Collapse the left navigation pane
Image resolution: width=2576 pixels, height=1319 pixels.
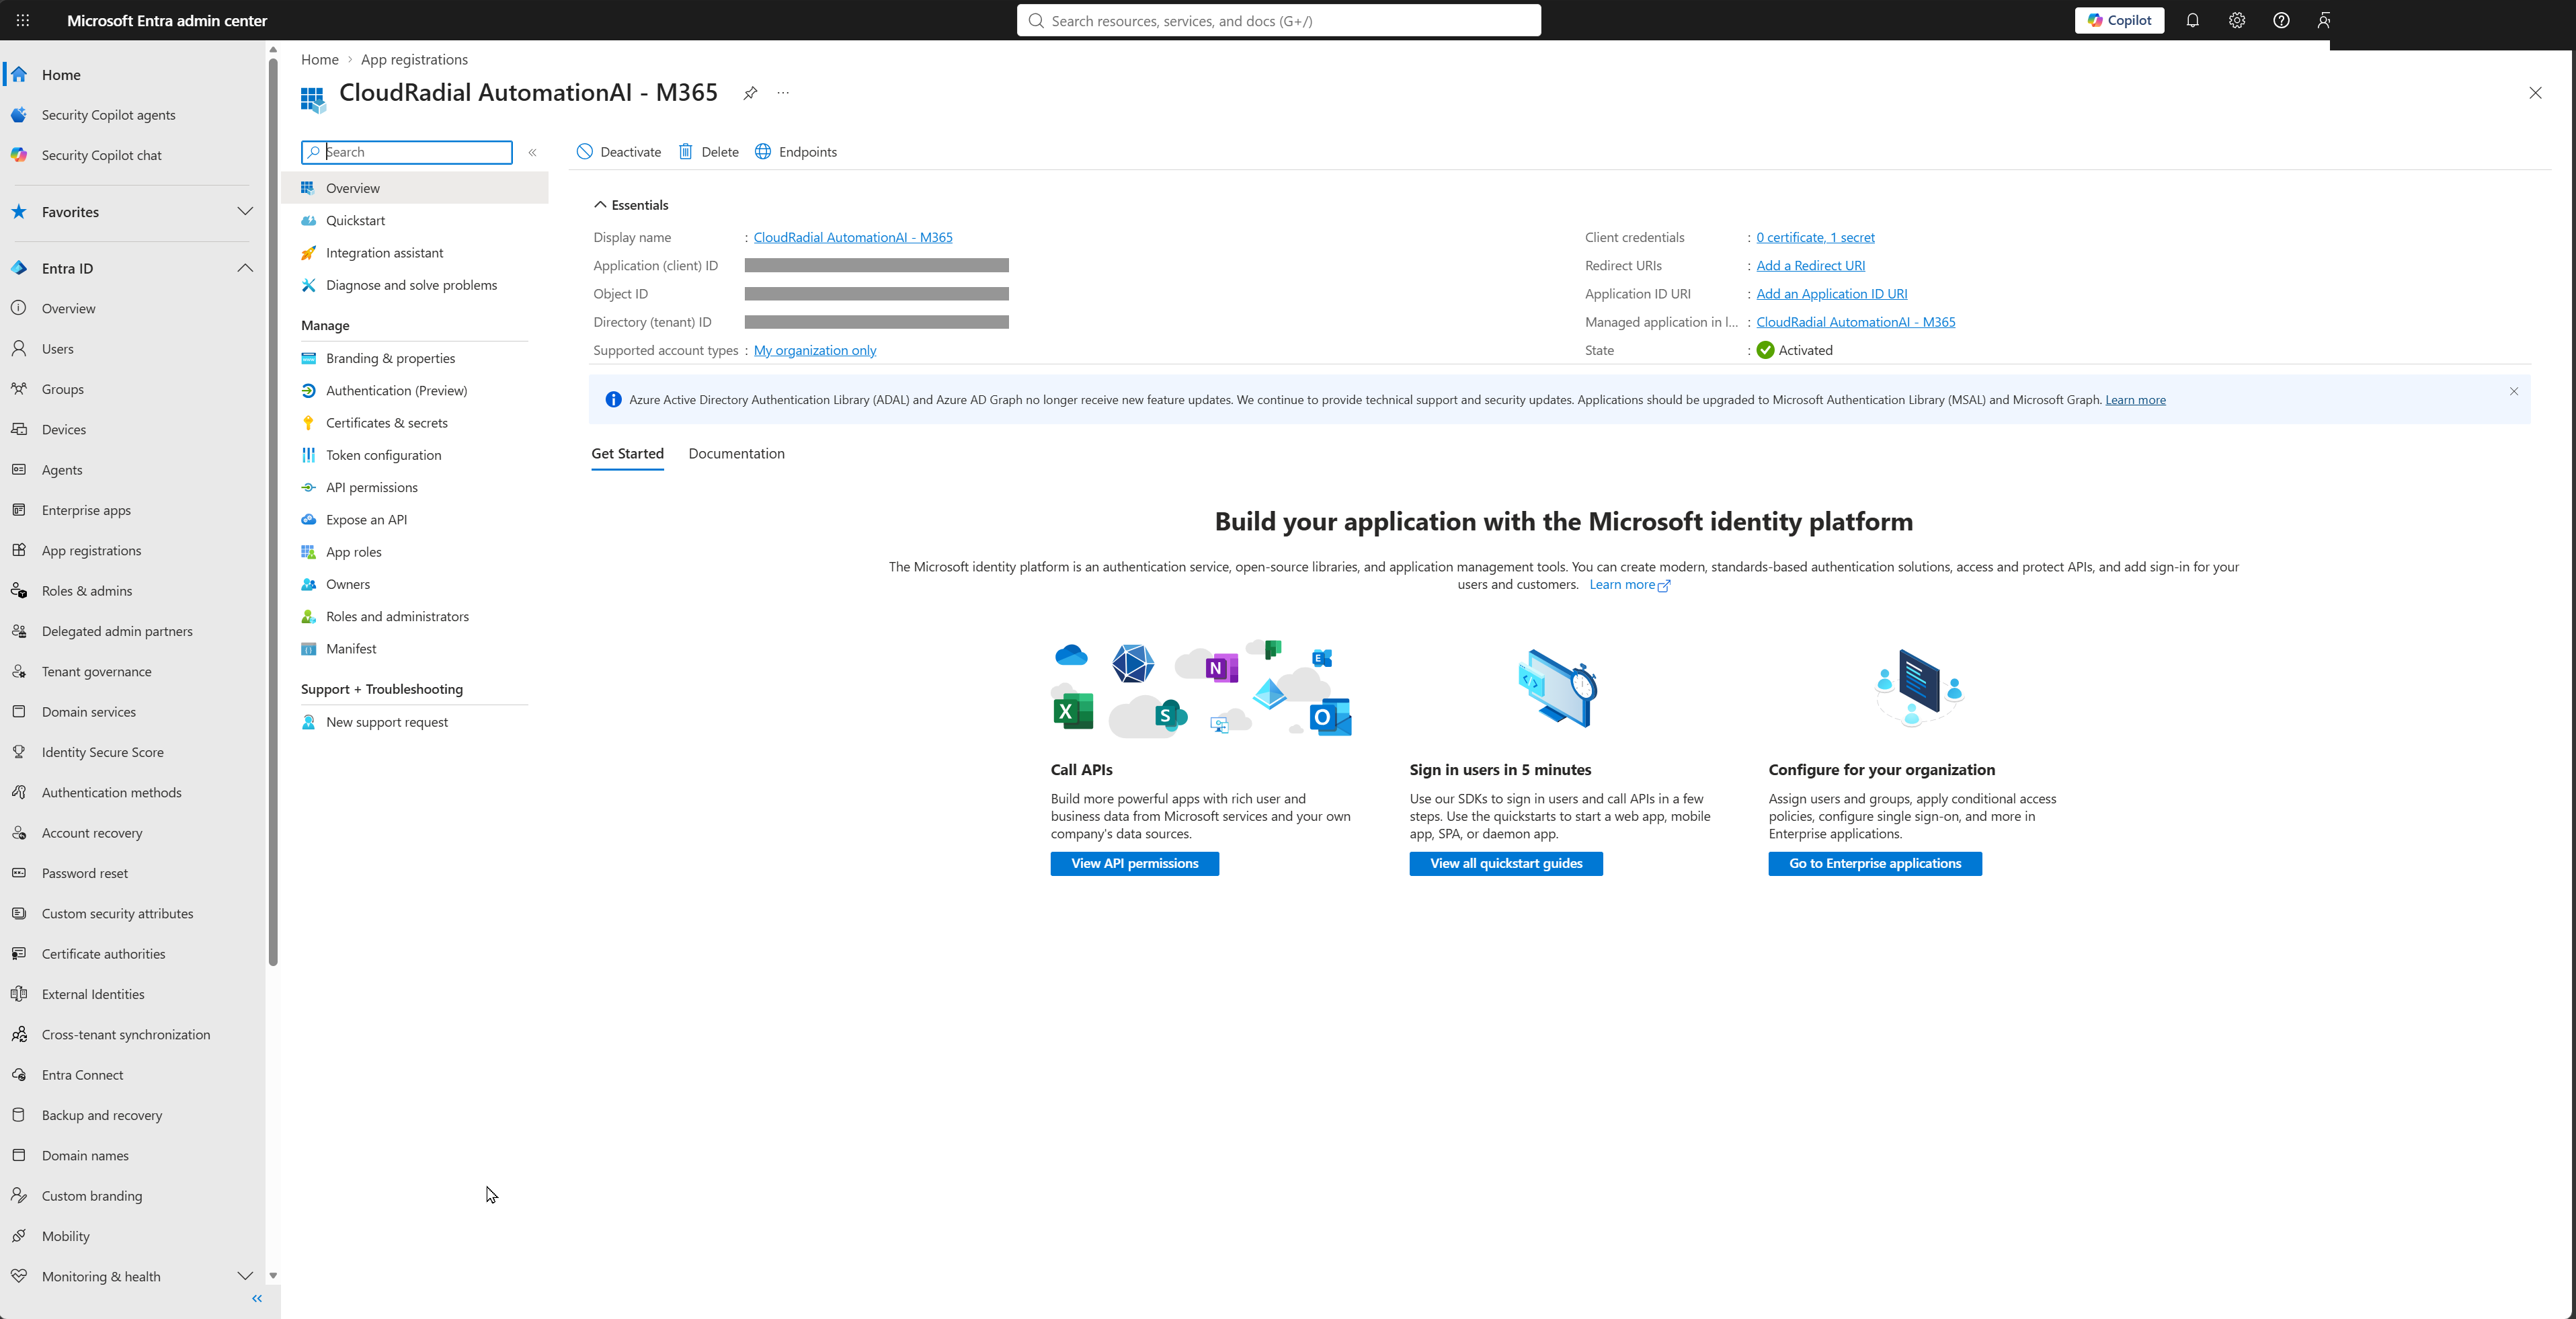pos(257,1298)
